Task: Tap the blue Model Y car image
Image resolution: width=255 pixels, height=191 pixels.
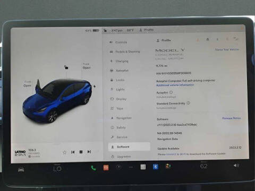Action: 57,101
